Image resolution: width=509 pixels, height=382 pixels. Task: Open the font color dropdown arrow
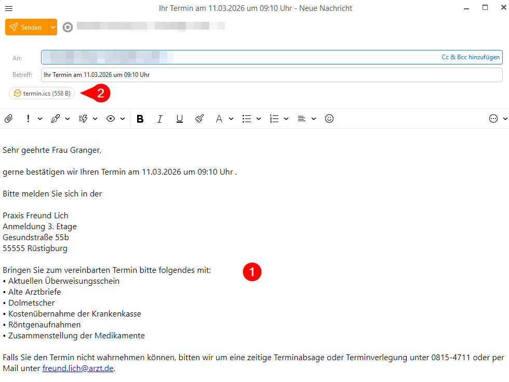click(231, 118)
